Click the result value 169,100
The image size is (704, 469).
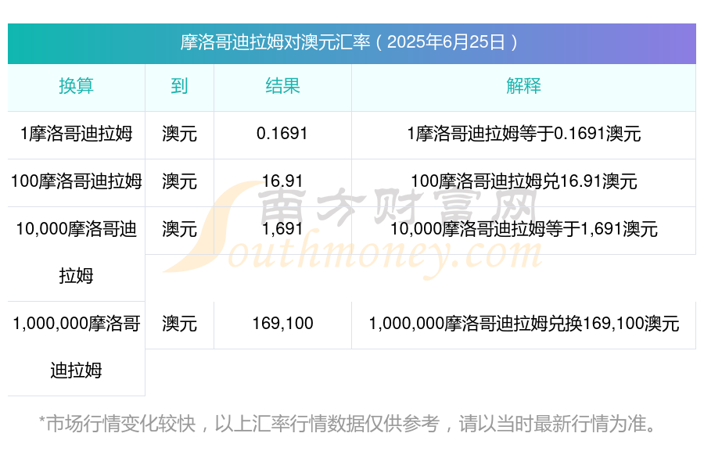(282, 324)
